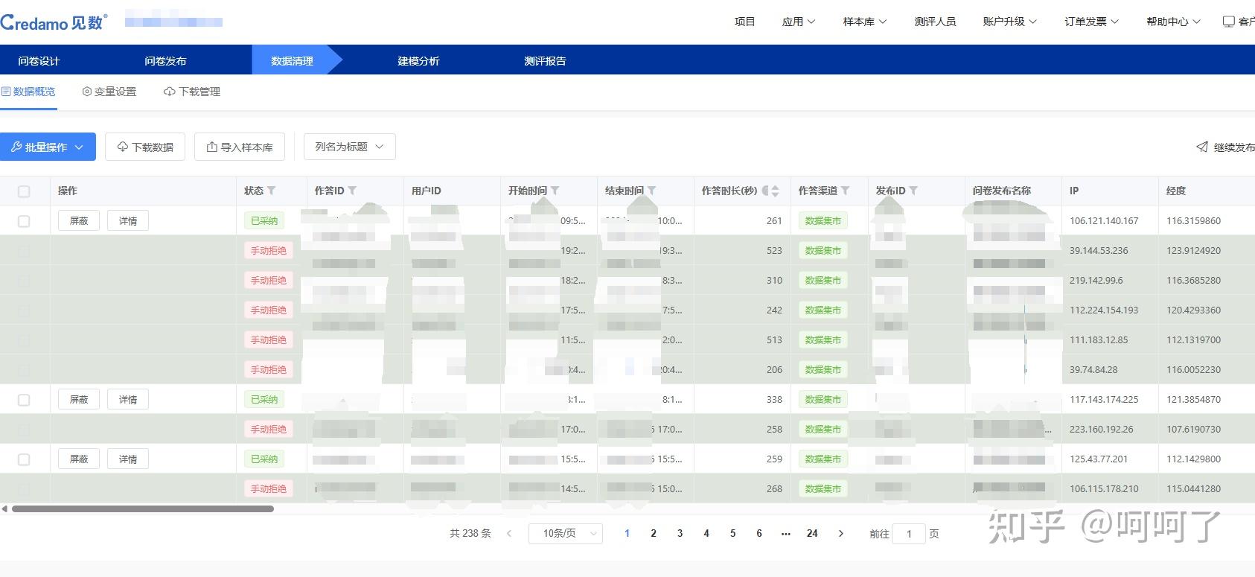Screen dimensions: 1255x577
Task: Click the filter icon beside 状态 column
Action: [272, 191]
